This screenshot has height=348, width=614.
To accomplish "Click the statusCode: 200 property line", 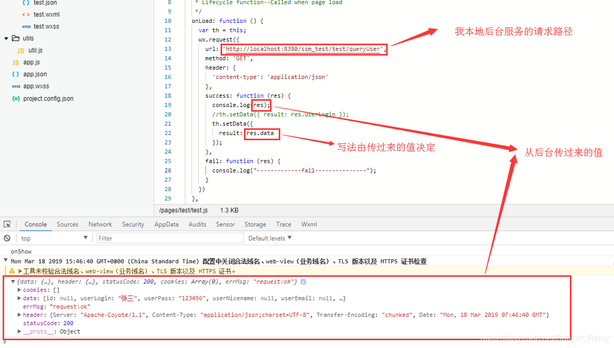I will point(48,323).
